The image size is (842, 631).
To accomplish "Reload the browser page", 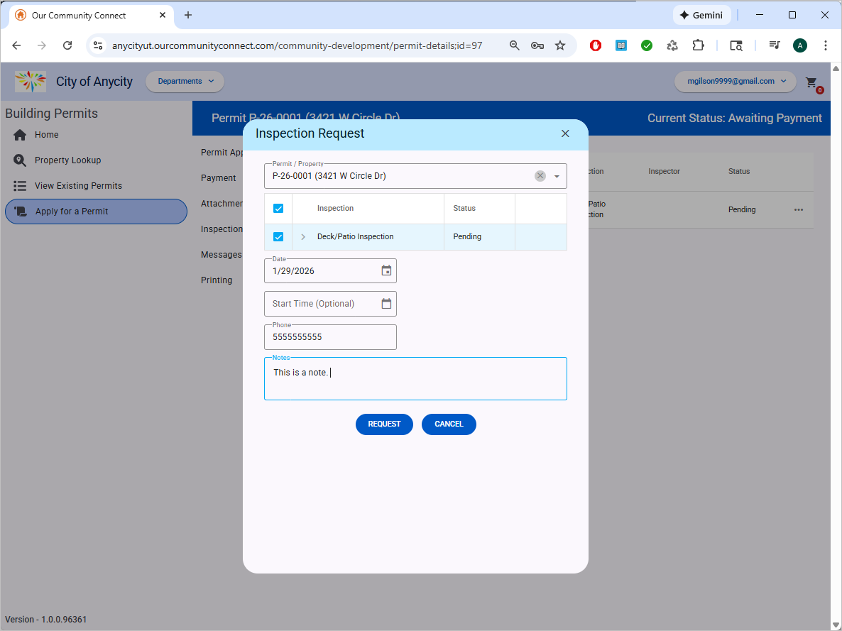I will [67, 45].
